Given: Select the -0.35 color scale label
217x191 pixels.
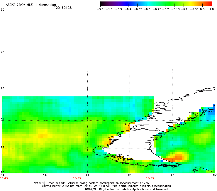Looking at the screenshot, I should point(138,9).
